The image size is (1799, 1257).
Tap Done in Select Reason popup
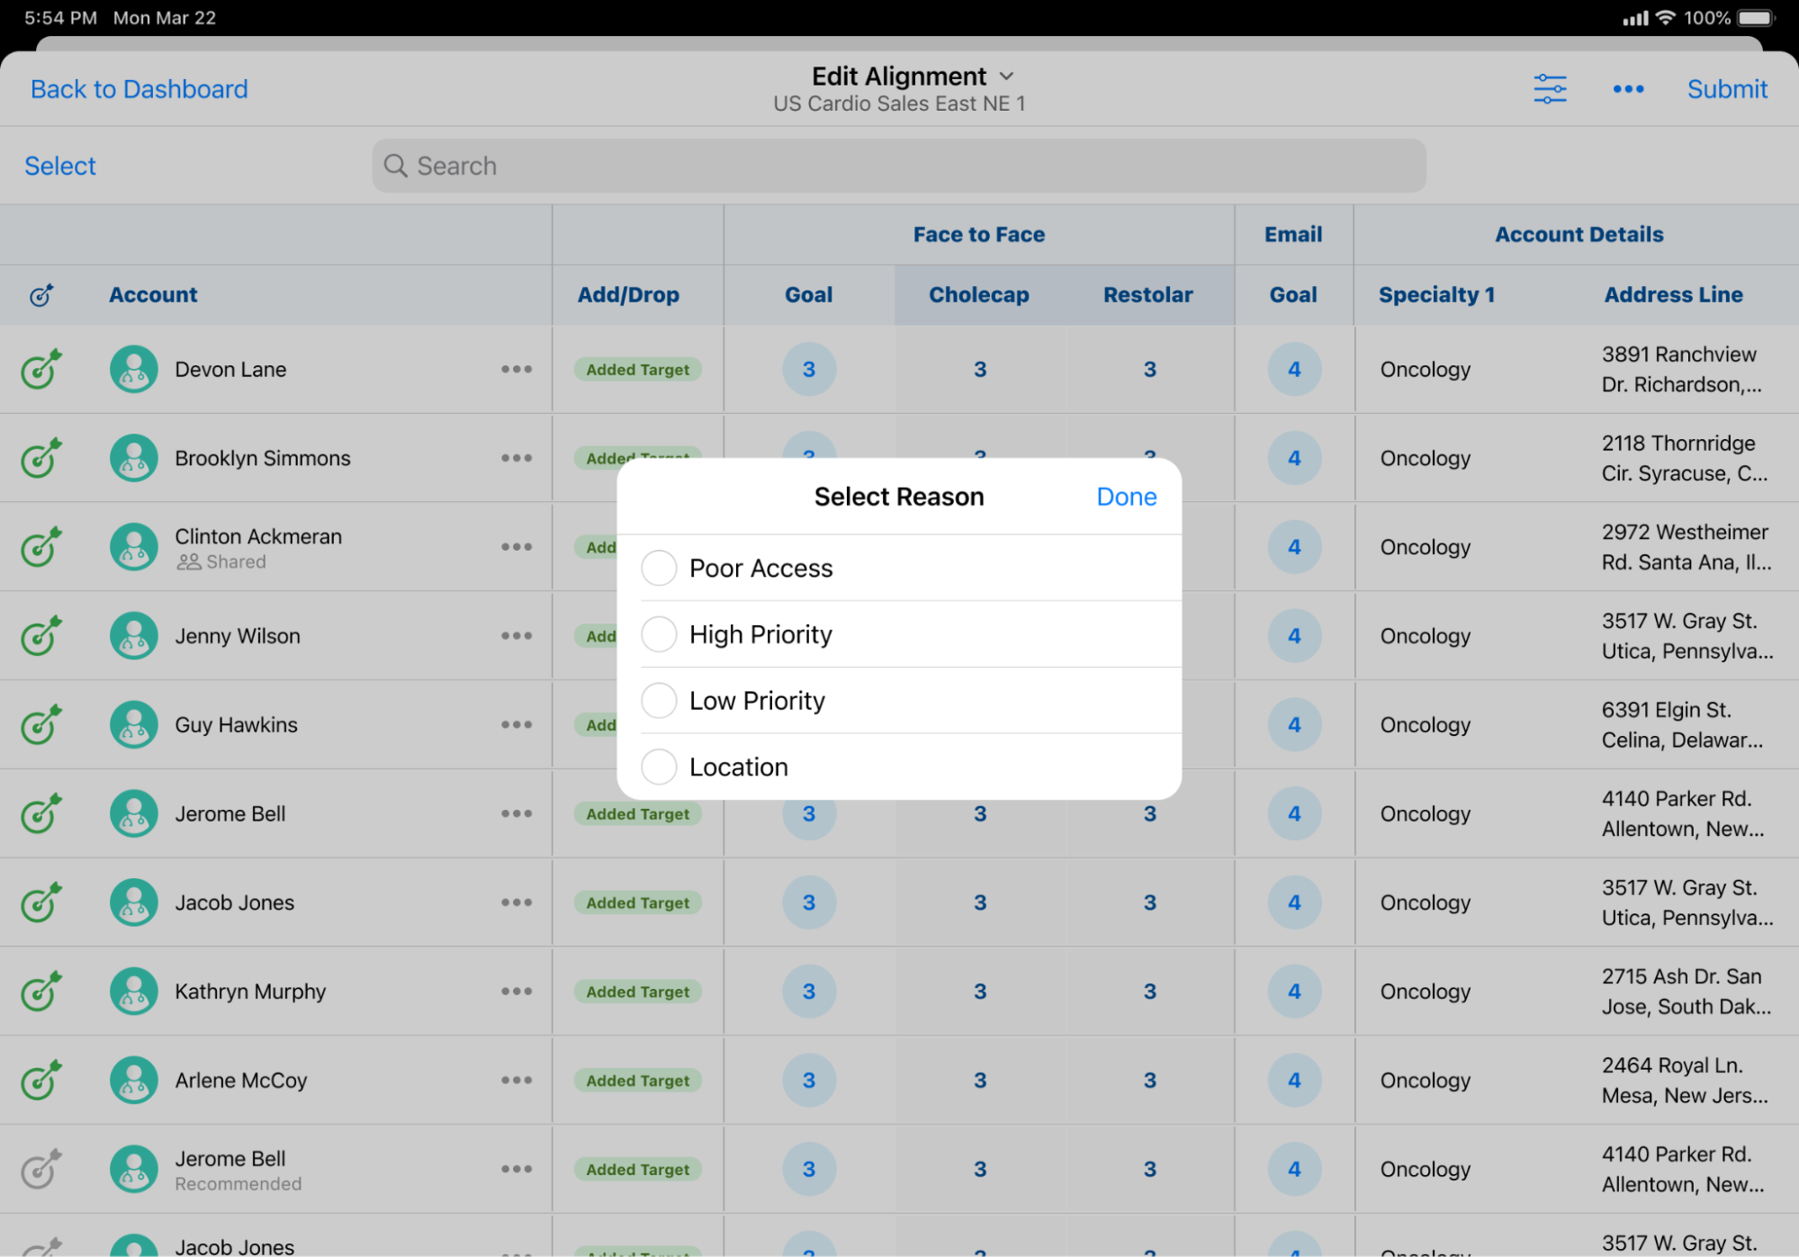(x=1126, y=497)
